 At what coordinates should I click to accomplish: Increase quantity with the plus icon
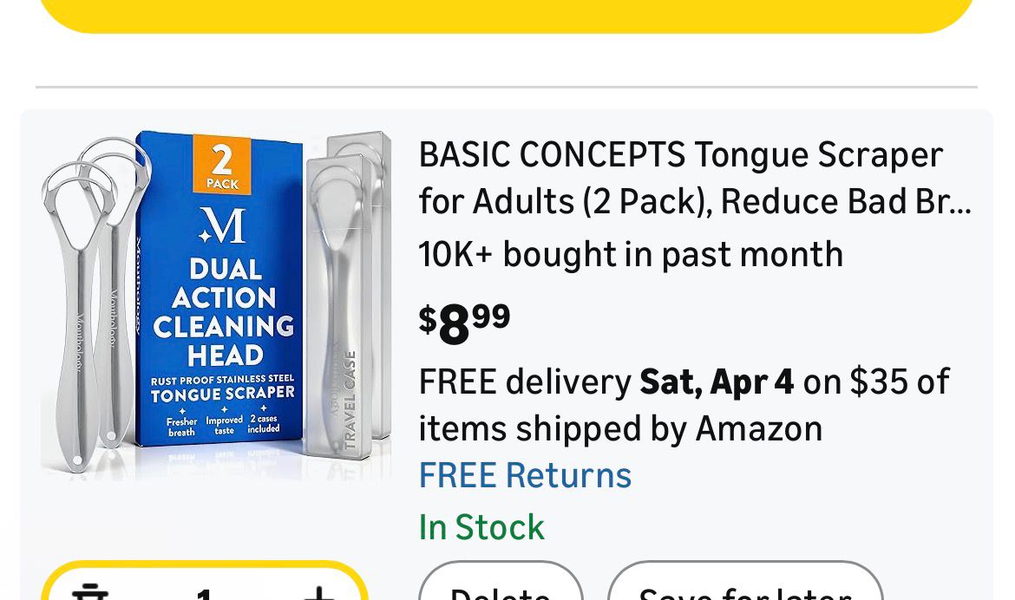coord(318,593)
